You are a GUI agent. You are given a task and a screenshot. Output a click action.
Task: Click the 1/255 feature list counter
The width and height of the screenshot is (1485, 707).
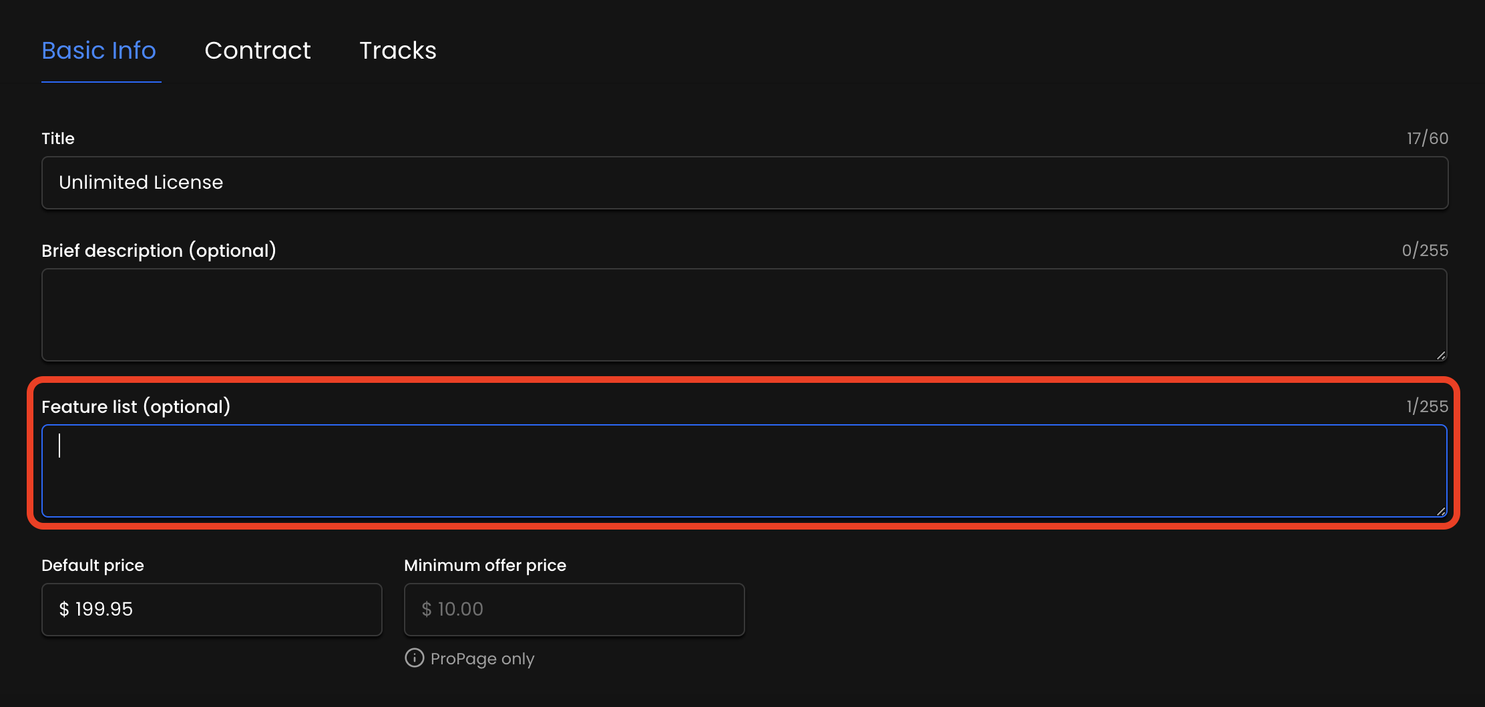[x=1427, y=407]
